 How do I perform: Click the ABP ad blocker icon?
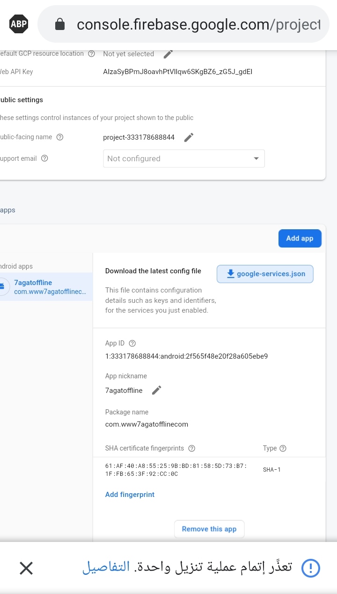tap(19, 24)
